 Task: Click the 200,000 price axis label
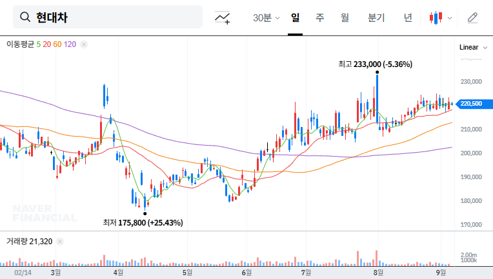(471, 153)
